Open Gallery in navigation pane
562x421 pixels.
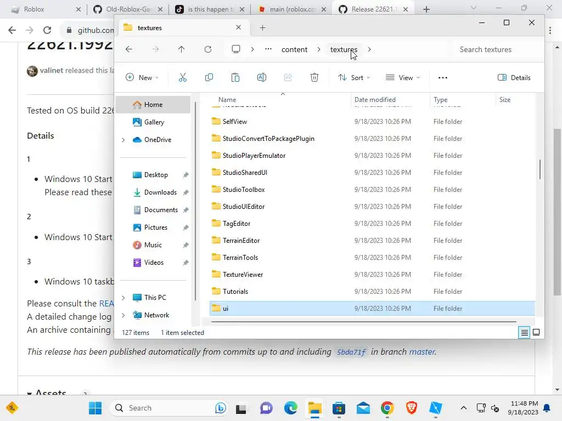point(153,122)
